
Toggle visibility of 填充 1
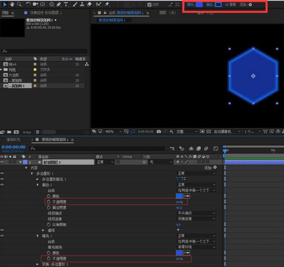(2, 236)
